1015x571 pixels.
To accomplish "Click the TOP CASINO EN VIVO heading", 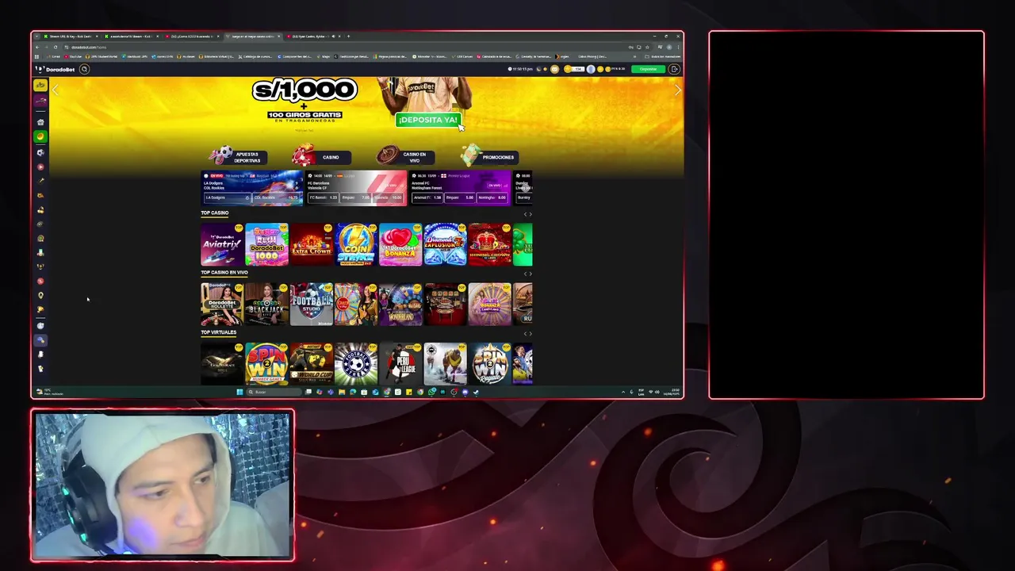I will pyautogui.click(x=224, y=272).
